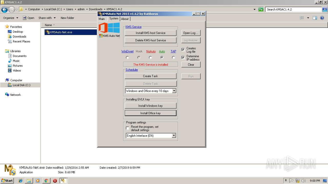Click the change view icon in Explorer
Screen dimensions: 328x184
tap(302, 18)
